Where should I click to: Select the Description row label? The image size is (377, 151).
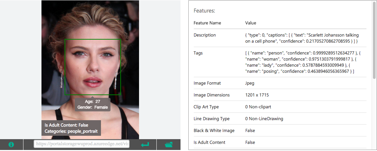pos(205,35)
